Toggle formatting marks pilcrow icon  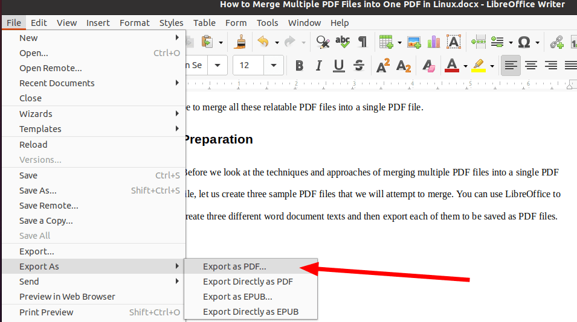point(363,42)
